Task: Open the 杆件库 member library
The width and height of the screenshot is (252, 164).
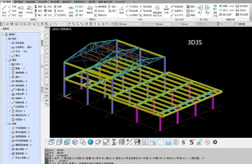Action: (x=29, y=9)
